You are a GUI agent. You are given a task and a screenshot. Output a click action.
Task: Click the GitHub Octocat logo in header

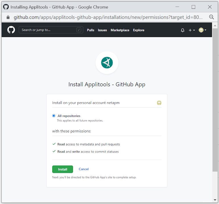click(x=11, y=30)
